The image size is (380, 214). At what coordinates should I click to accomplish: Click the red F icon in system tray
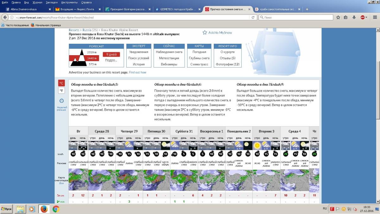click(332, 209)
